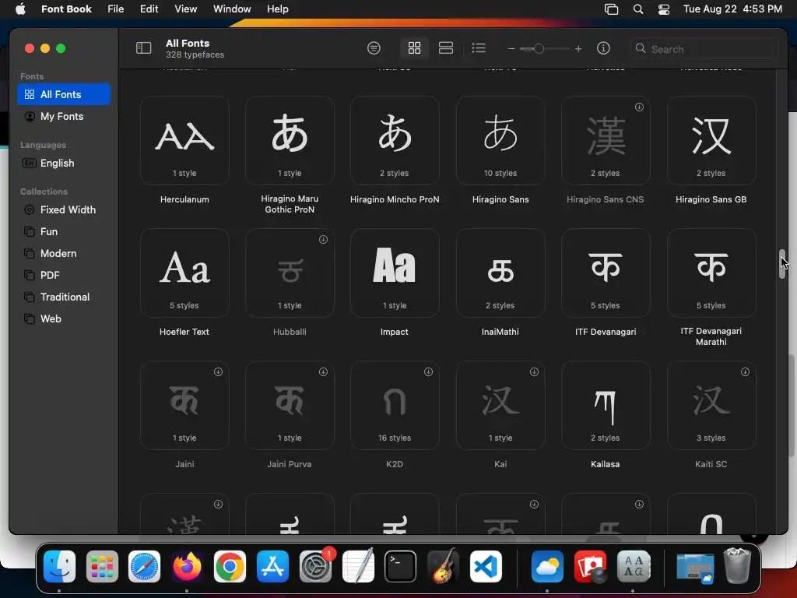
Task: Launch Visual Studio Code from the Dock
Action: (486, 567)
